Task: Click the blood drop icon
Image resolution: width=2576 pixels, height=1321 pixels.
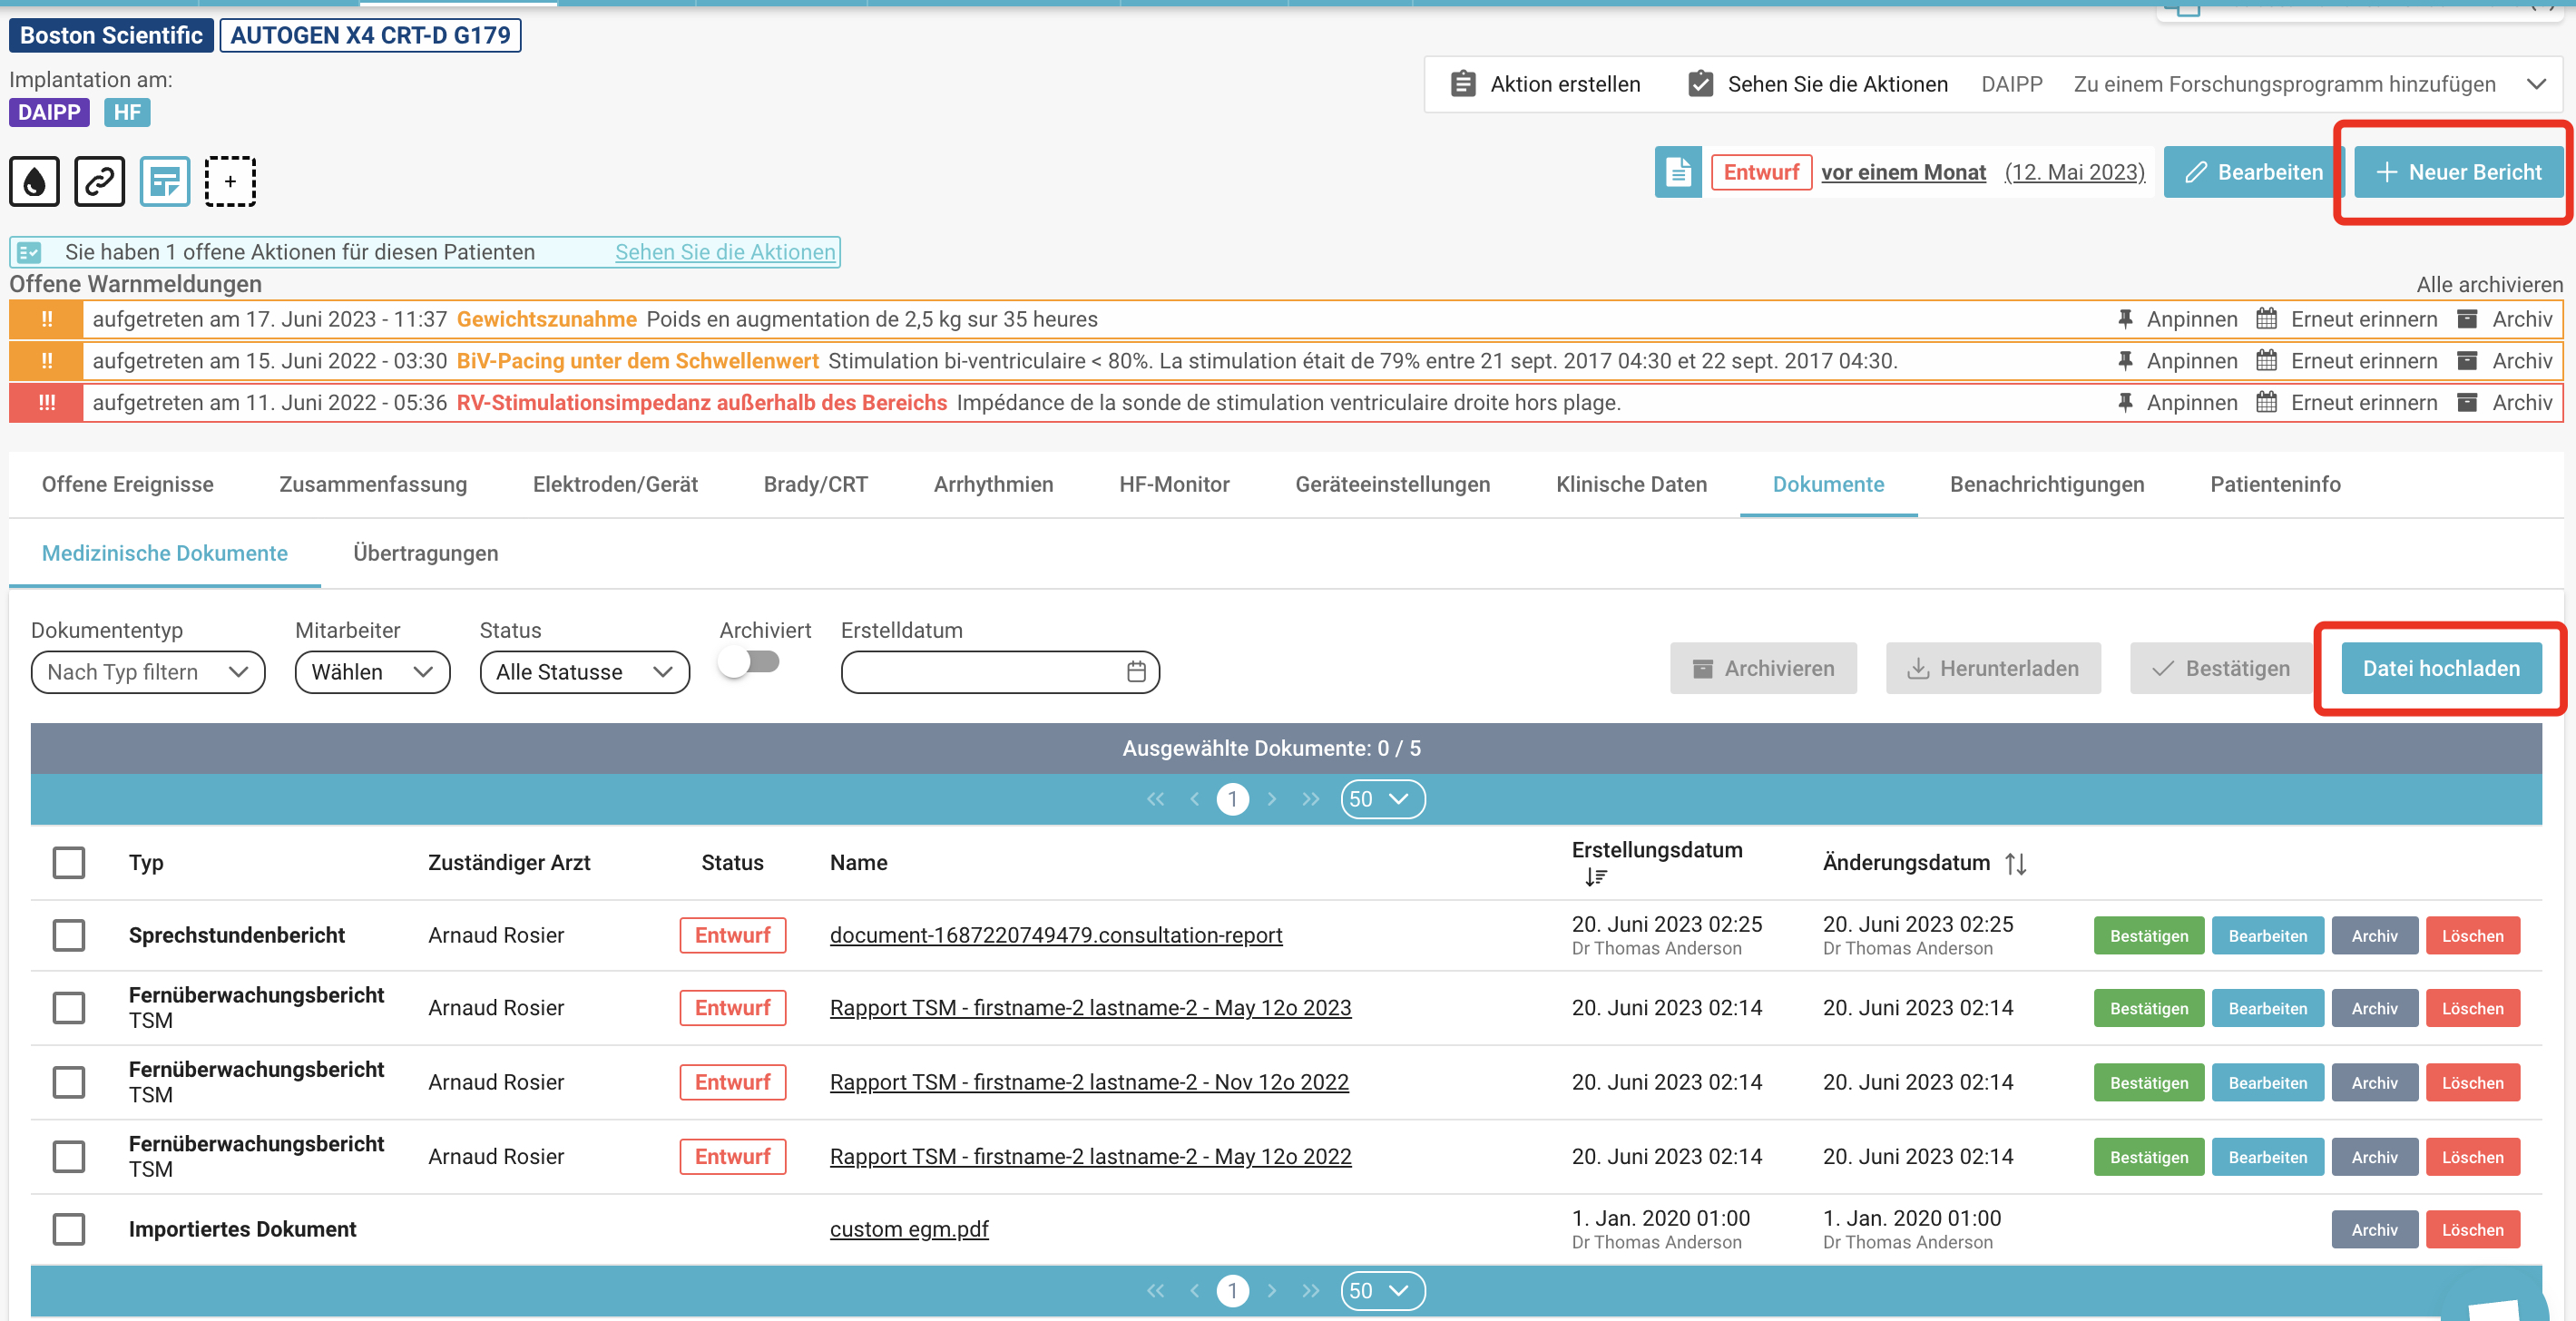Action: pos(35,181)
